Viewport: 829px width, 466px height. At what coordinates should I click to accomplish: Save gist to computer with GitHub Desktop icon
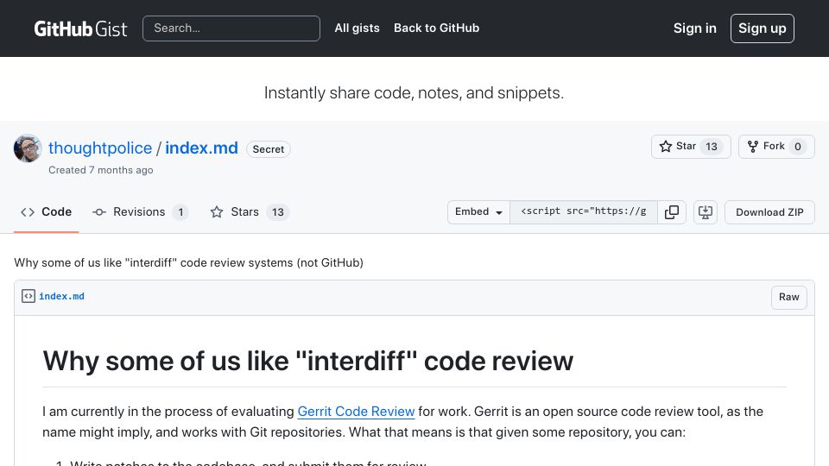click(706, 212)
